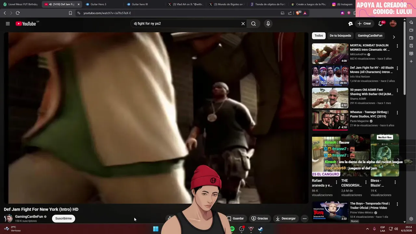416x234 pixels.
Task: Click the star badge icon beside Crear
Action: (350, 23)
